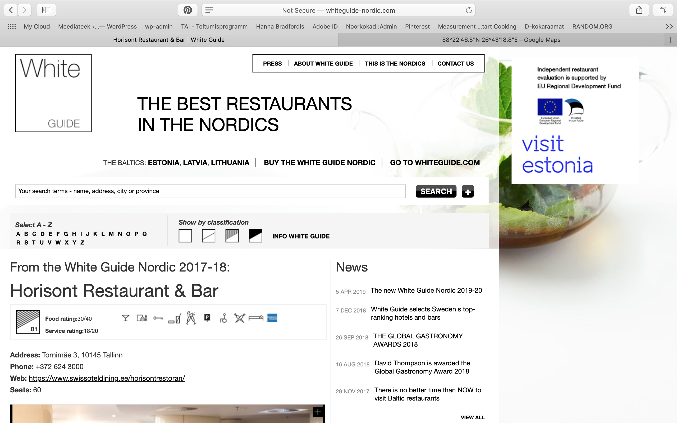This screenshot has width=677, height=423.
Task: Click the crossed carrots vegetarian icon
Action: (x=240, y=318)
